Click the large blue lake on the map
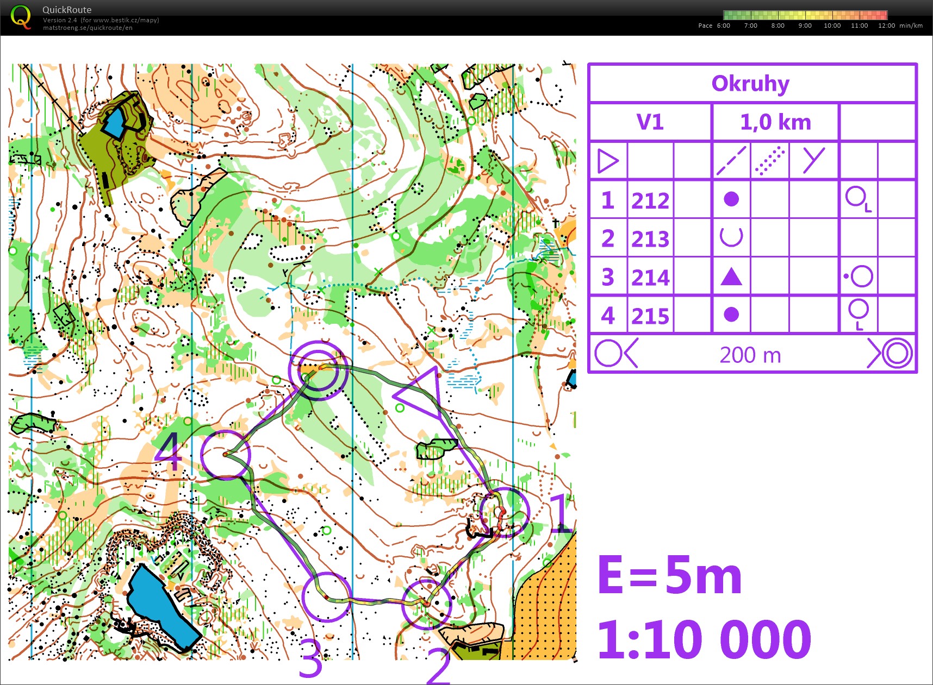Image resolution: width=933 pixels, height=685 pixels. point(160,606)
